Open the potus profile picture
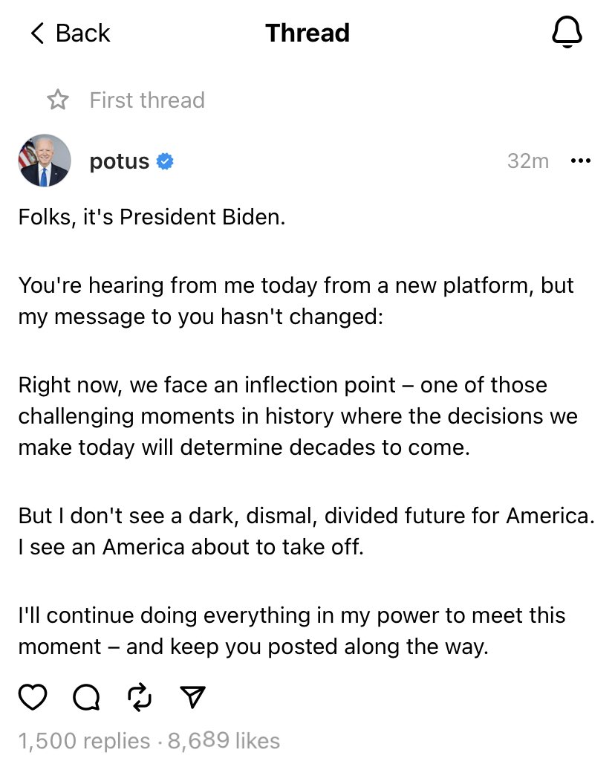615x767 pixels. tap(44, 161)
